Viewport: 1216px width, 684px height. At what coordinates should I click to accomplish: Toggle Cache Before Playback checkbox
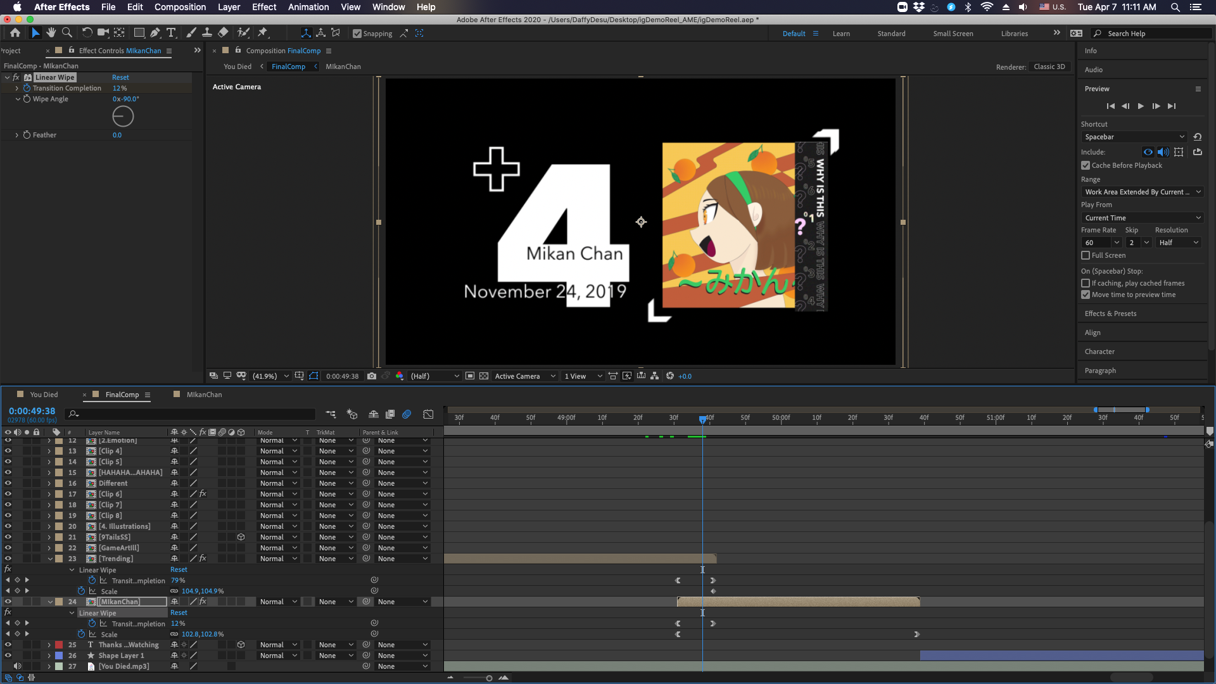click(x=1086, y=165)
